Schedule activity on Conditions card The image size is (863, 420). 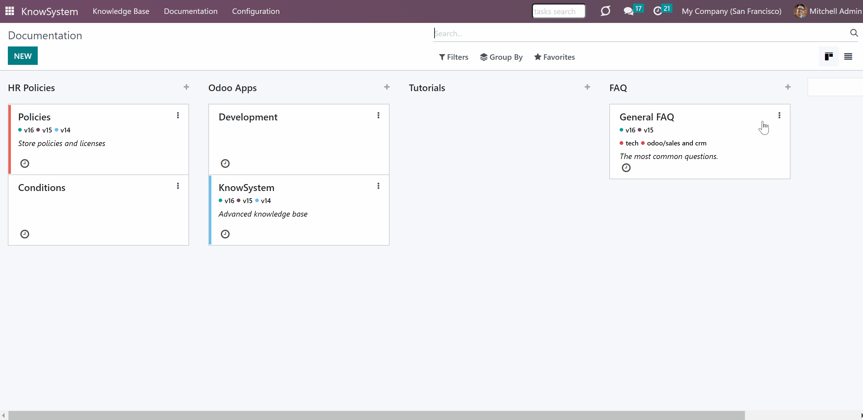[x=25, y=234]
